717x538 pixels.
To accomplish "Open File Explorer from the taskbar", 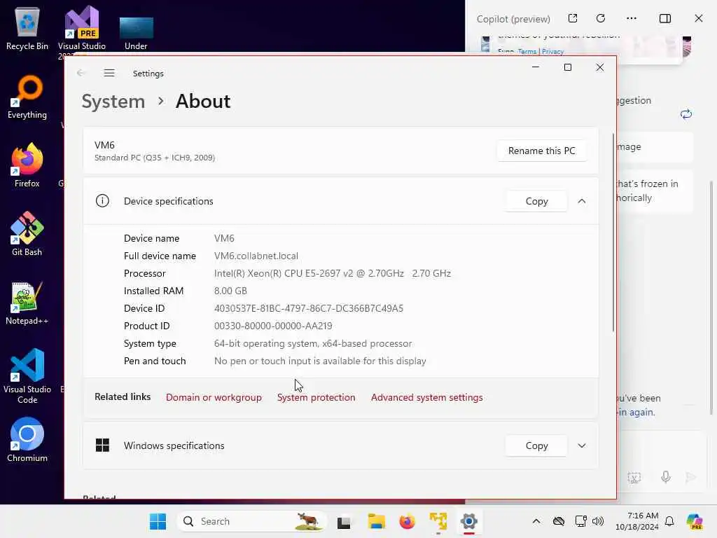I will pyautogui.click(x=376, y=521).
